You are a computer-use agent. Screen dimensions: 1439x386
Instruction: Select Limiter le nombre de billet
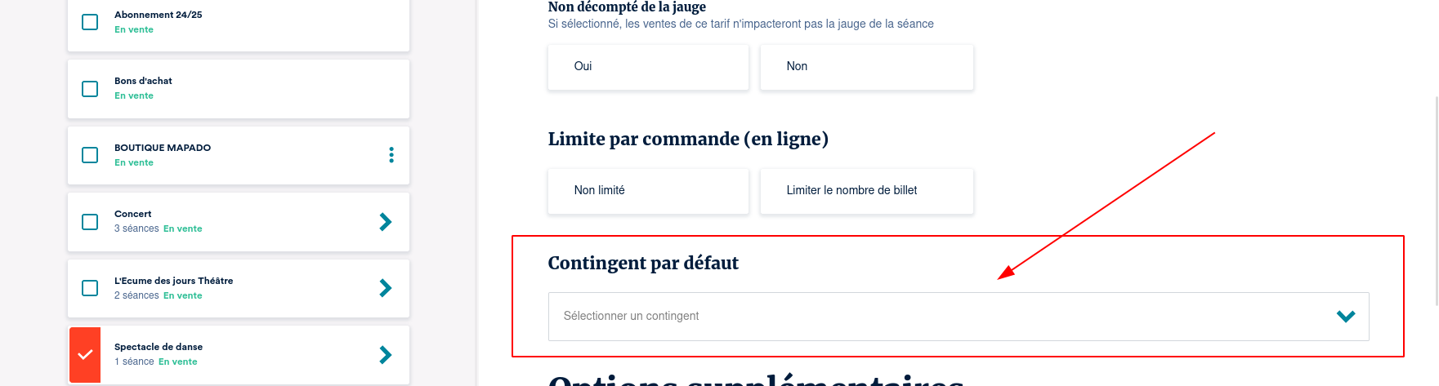pyautogui.click(x=866, y=191)
